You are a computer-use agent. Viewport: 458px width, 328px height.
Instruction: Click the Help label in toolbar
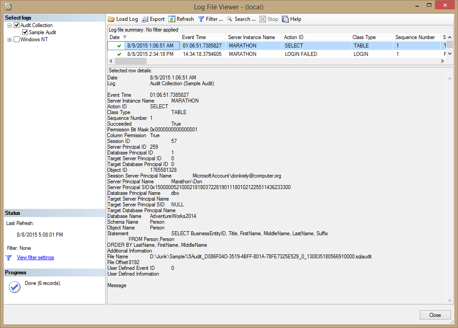(296, 19)
